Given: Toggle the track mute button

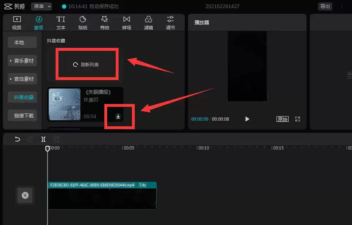Looking at the screenshot, I should point(25,196).
